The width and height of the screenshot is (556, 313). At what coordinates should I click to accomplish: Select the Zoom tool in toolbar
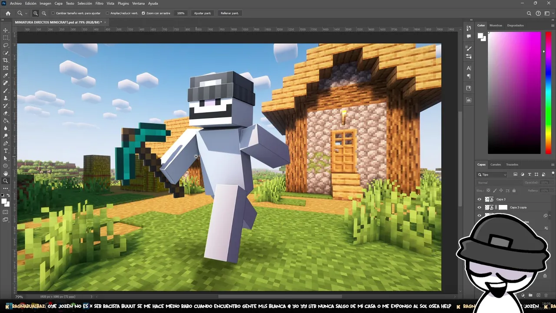(x=6, y=181)
